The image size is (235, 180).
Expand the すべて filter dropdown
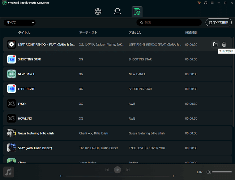[20, 23]
